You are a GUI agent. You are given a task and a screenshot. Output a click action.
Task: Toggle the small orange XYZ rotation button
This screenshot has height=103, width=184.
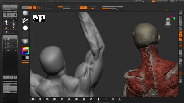pos(181,46)
